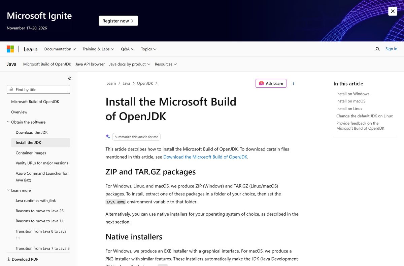Click Register now button

pos(118,21)
